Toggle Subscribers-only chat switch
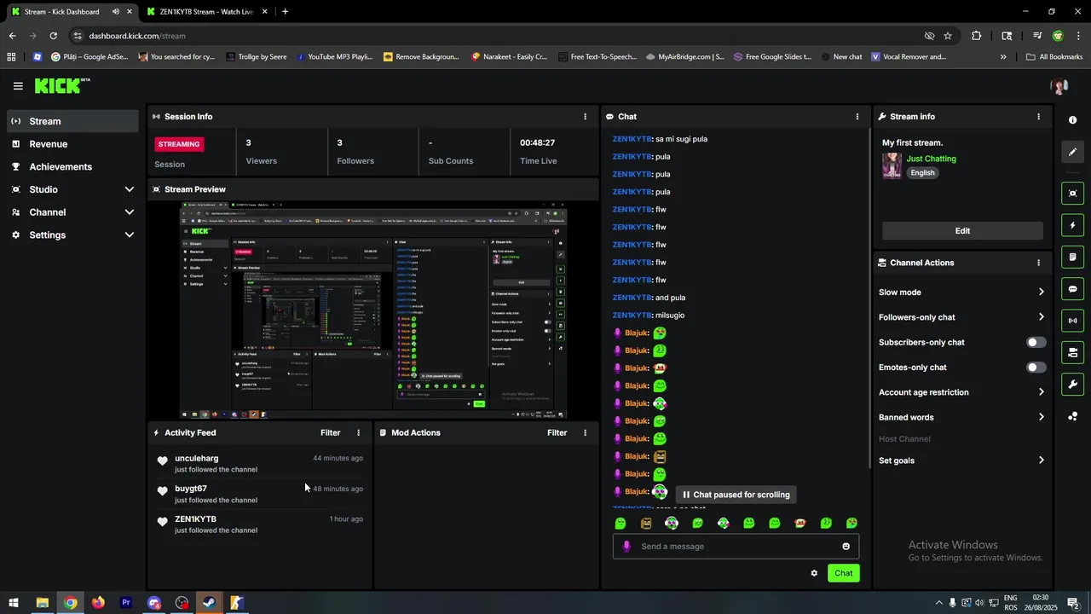The height and width of the screenshot is (614, 1091). (x=1036, y=342)
